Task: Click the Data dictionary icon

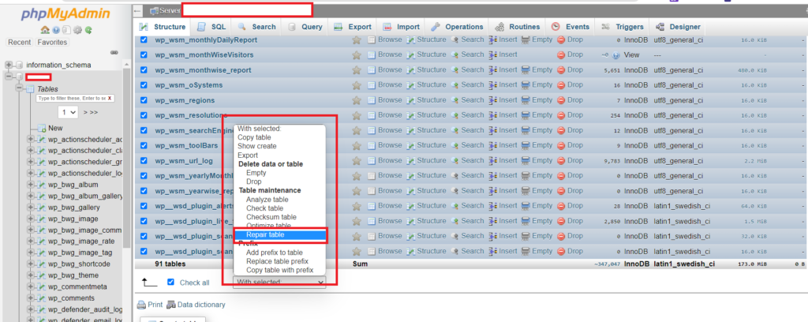Action: point(171,305)
